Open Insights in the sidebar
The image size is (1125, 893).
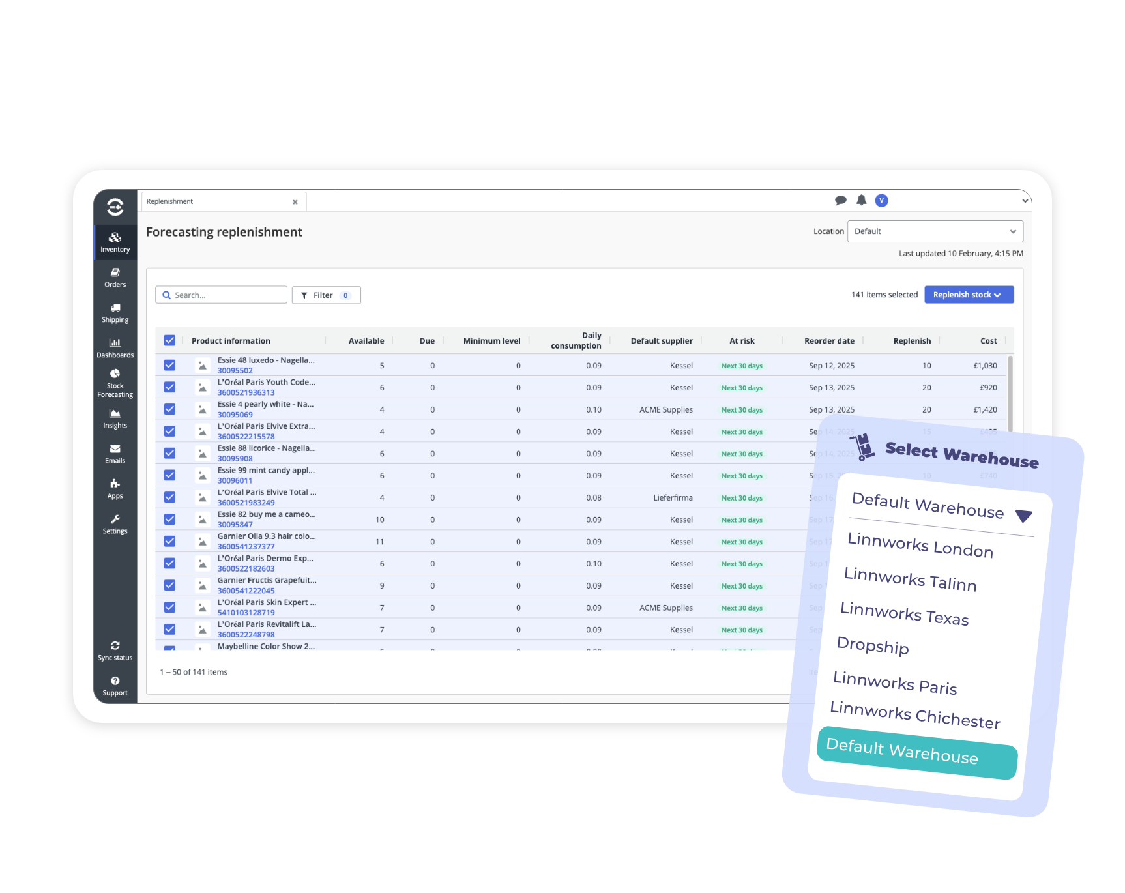pyautogui.click(x=115, y=418)
